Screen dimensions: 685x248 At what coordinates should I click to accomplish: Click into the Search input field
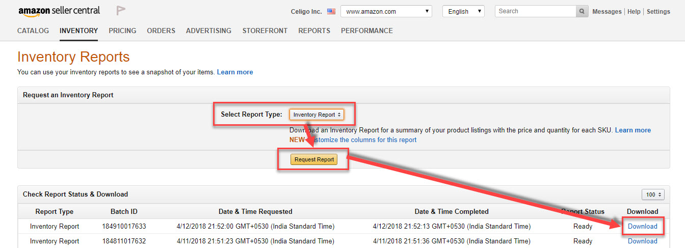pos(535,11)
